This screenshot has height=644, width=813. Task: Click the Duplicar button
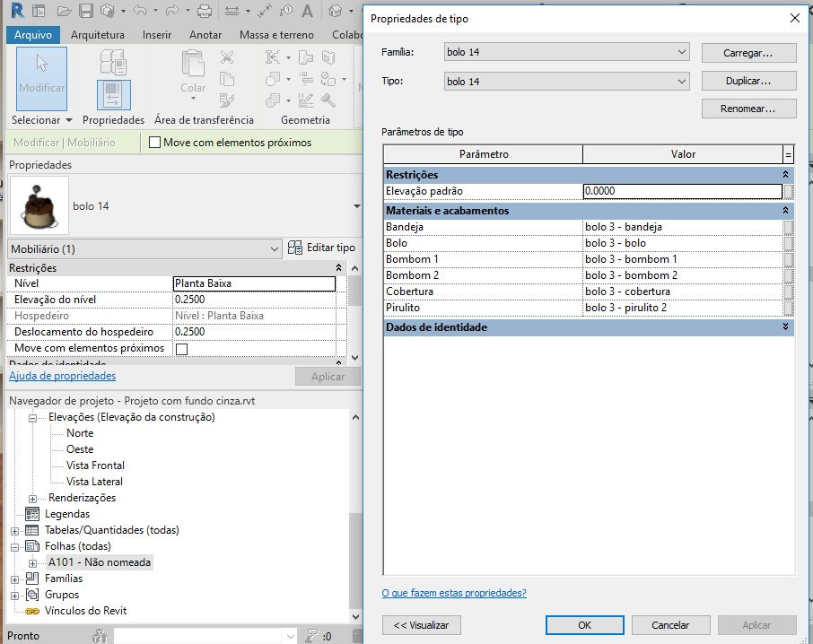(748, 81)
